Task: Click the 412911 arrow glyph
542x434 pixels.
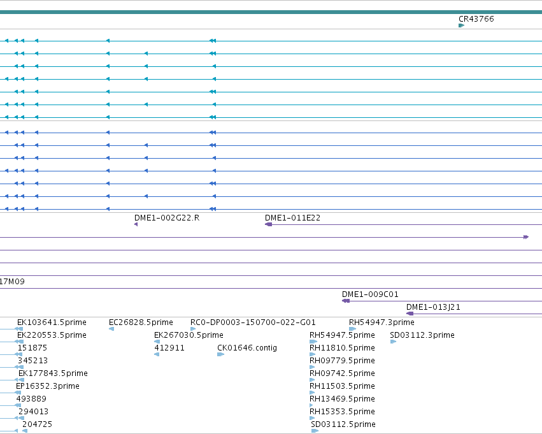Action: (x=157, y=354)
